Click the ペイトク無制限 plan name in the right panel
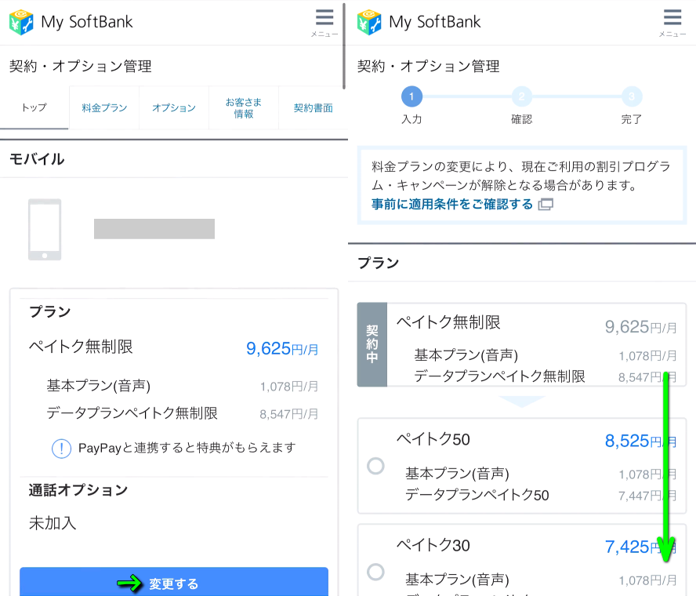Image resolution: width=696 pixels, height=596 pixels. tap(448, 322)
